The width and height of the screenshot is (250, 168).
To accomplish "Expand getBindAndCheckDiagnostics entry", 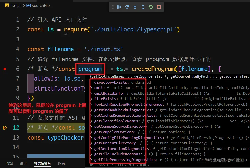I will 91,110.
